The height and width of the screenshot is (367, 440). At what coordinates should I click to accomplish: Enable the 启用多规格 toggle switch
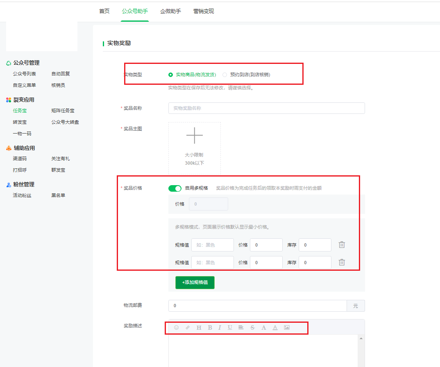175,188
